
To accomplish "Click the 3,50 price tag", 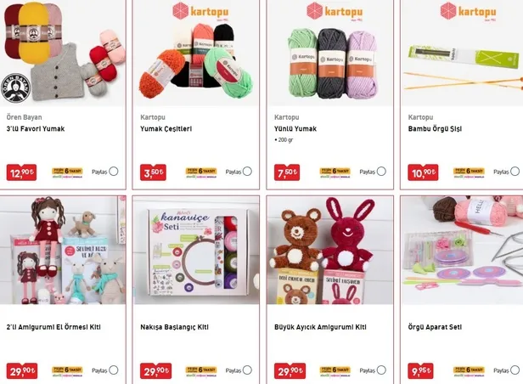I will tap(153, 172).
